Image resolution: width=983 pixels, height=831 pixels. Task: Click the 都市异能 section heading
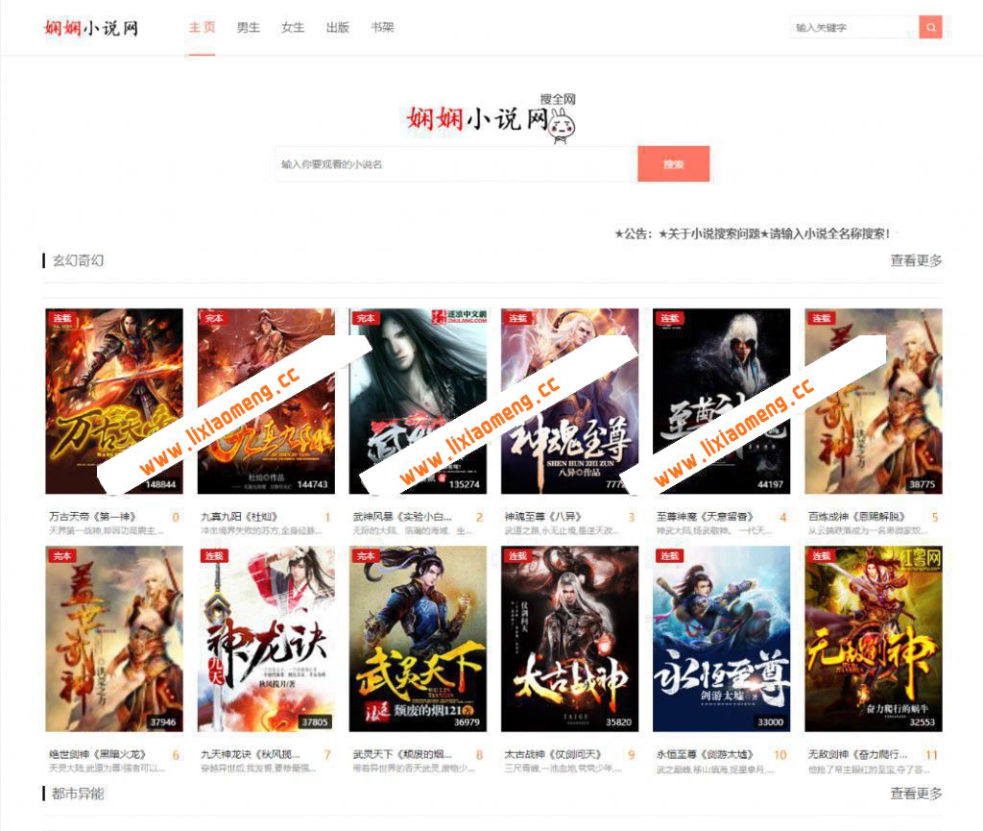[x=78, y=794]
